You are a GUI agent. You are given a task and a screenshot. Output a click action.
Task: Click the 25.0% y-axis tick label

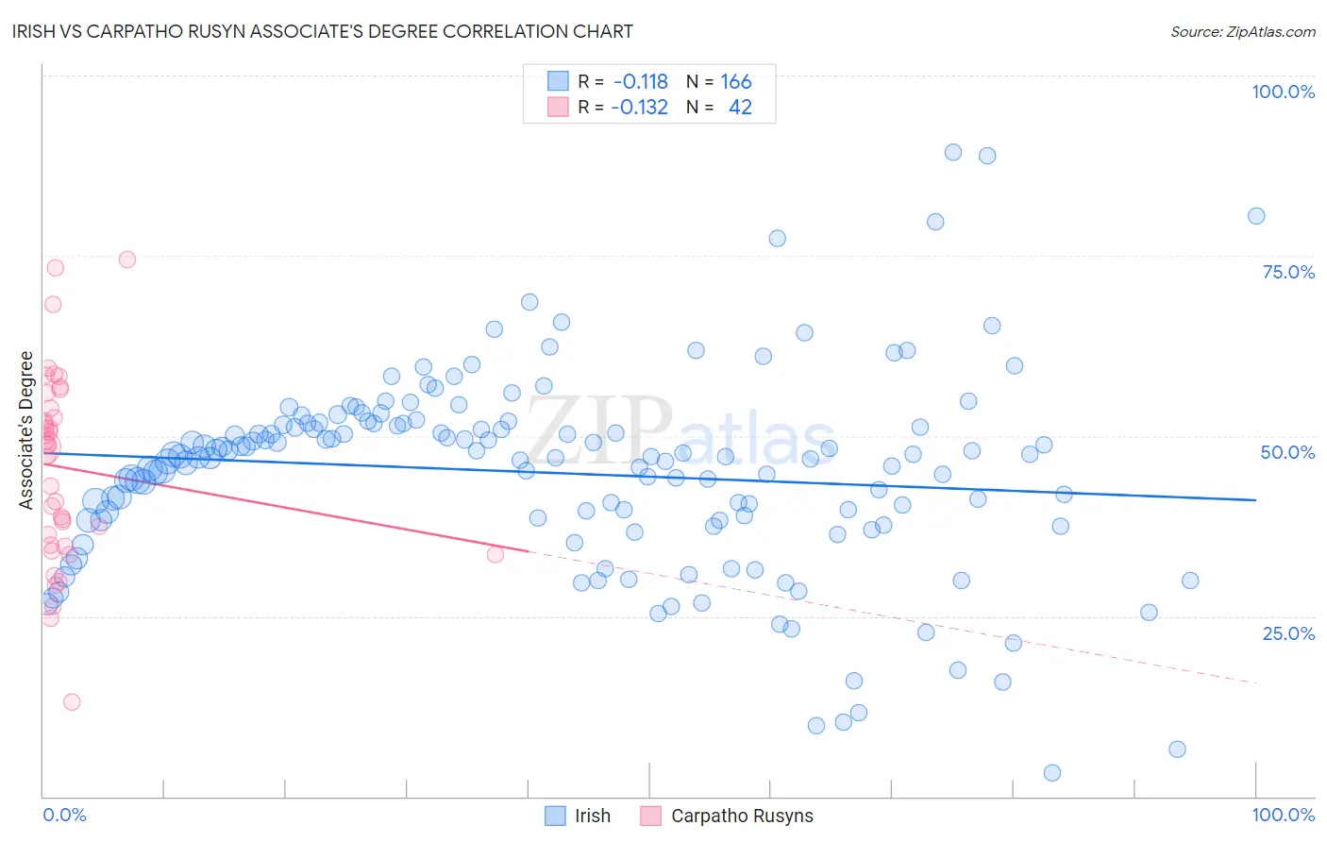point(1288,633)
